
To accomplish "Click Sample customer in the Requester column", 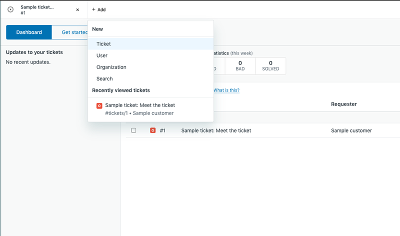I will coord(351,130).
